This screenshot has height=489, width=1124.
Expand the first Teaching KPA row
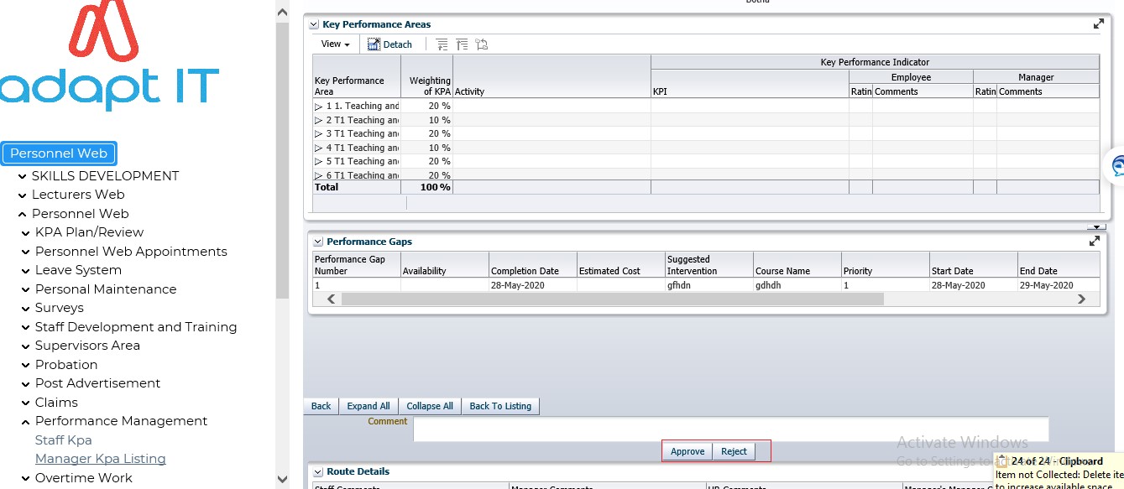pos(319,107)
